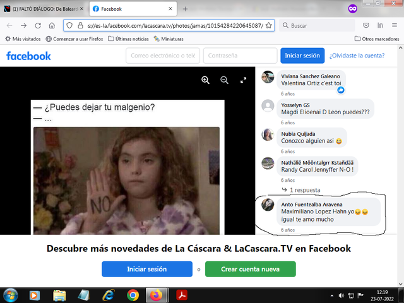Screen dimensions: 404x303
Task: Launch Google Chrome from taskbar
Action: (133, 295)
